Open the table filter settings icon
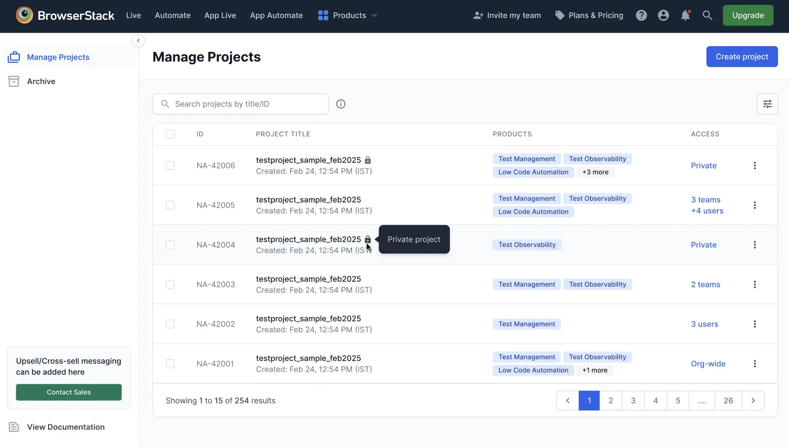 [767, 104]
